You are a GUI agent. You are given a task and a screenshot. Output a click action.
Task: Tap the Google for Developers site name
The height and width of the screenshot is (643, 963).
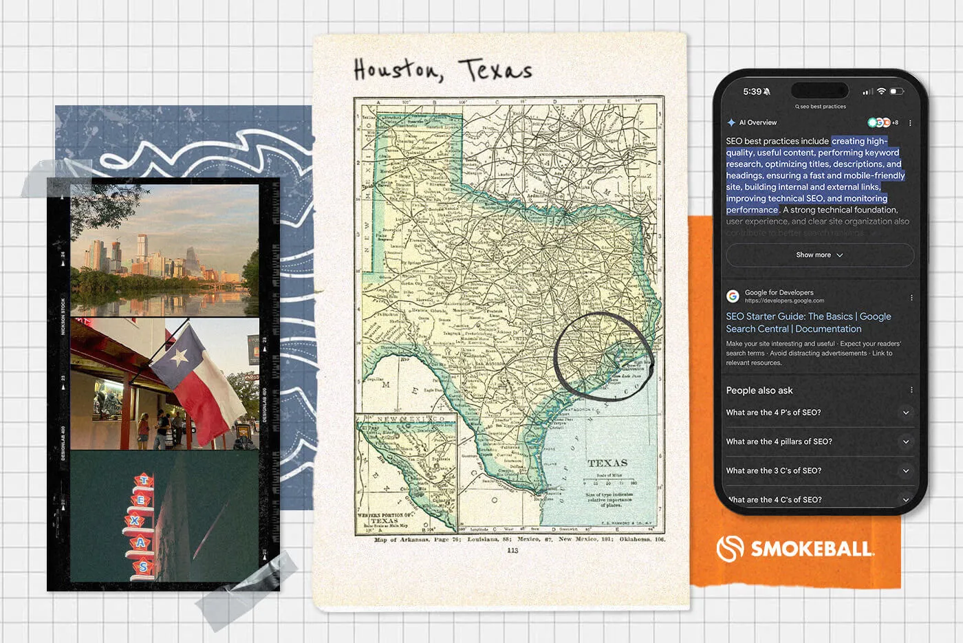tap(779, 292)
